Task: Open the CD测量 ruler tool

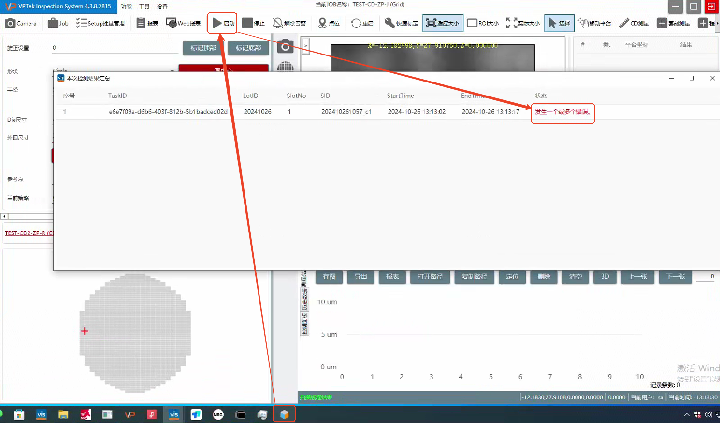Action: tap(634, 23)
